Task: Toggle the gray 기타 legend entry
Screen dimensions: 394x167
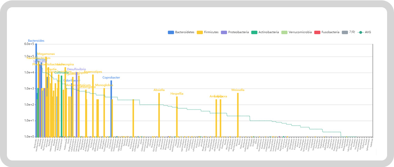Action: [348, 32]
